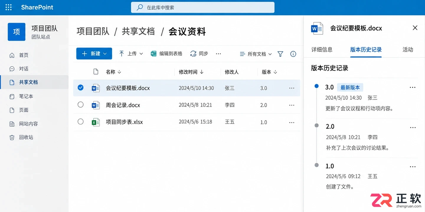Click the file type column header icon
425x212 pixels.
tap(96, 72)
